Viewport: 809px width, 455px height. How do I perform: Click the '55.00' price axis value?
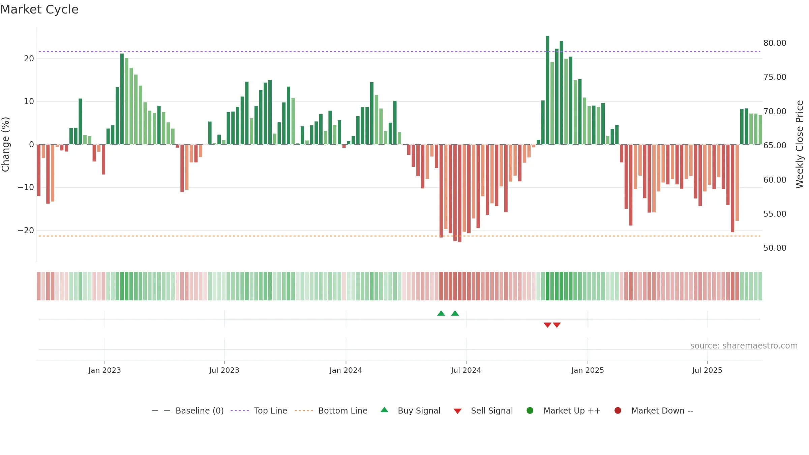[x=775, y=214]
